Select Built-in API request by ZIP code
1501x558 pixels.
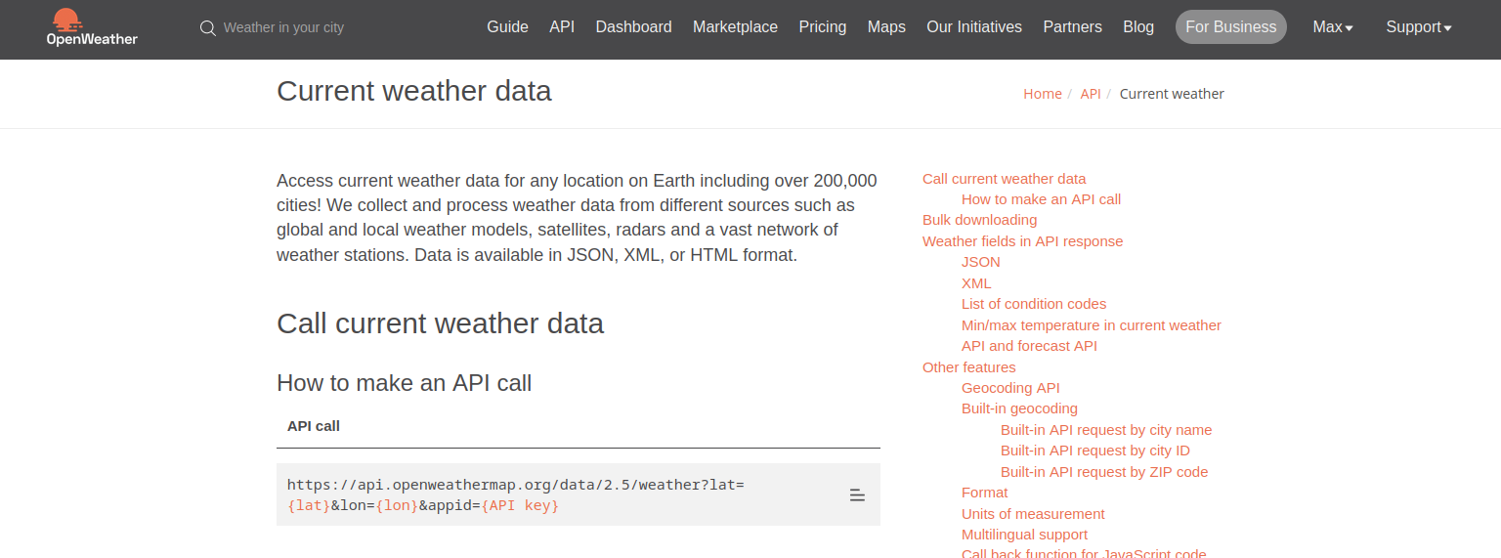coord(1103,472)
